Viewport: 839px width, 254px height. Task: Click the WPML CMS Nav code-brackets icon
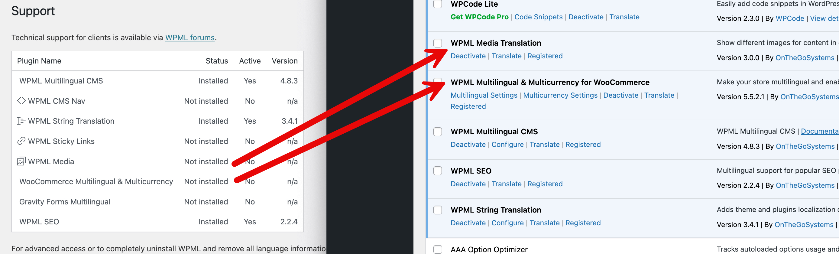click(21, 101)
